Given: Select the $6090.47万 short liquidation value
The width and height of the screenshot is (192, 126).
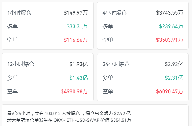Looking at the screenshot, I should click(x=170, y=91).
